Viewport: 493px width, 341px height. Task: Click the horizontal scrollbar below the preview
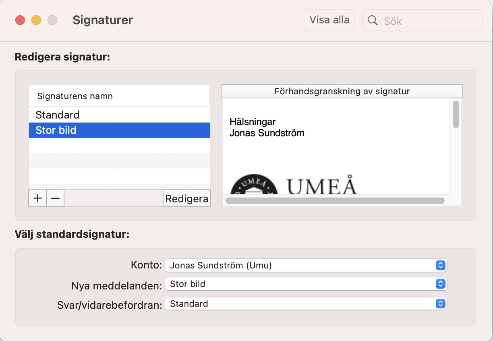tap(335, 200)
